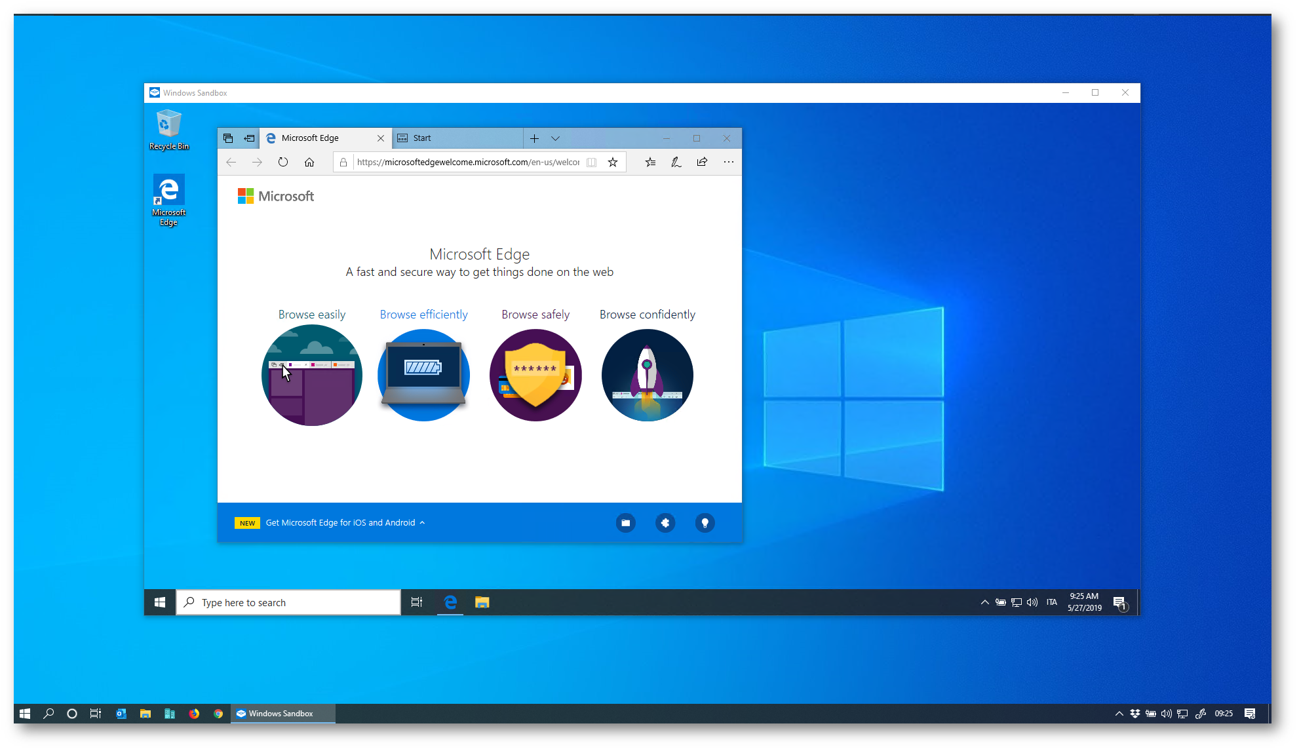
Task: Click the rocket illustration
Action: 648,375
